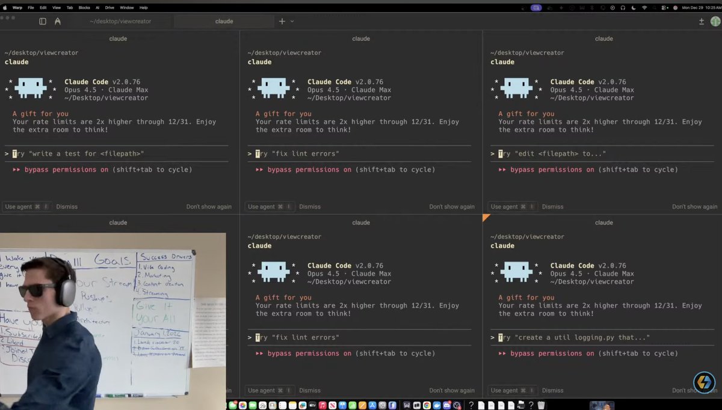Open the Blocks menu
This screenshot has height=410, width=722.
pos(84,7)
